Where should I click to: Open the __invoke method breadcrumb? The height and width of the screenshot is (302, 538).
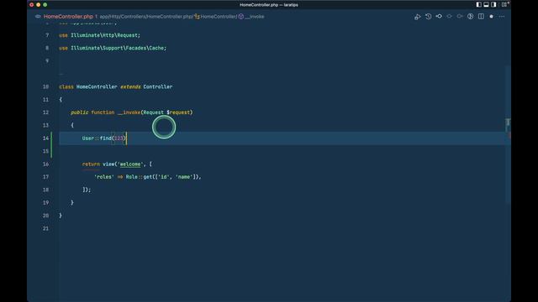pyautogui.click(x=255, y=17)
